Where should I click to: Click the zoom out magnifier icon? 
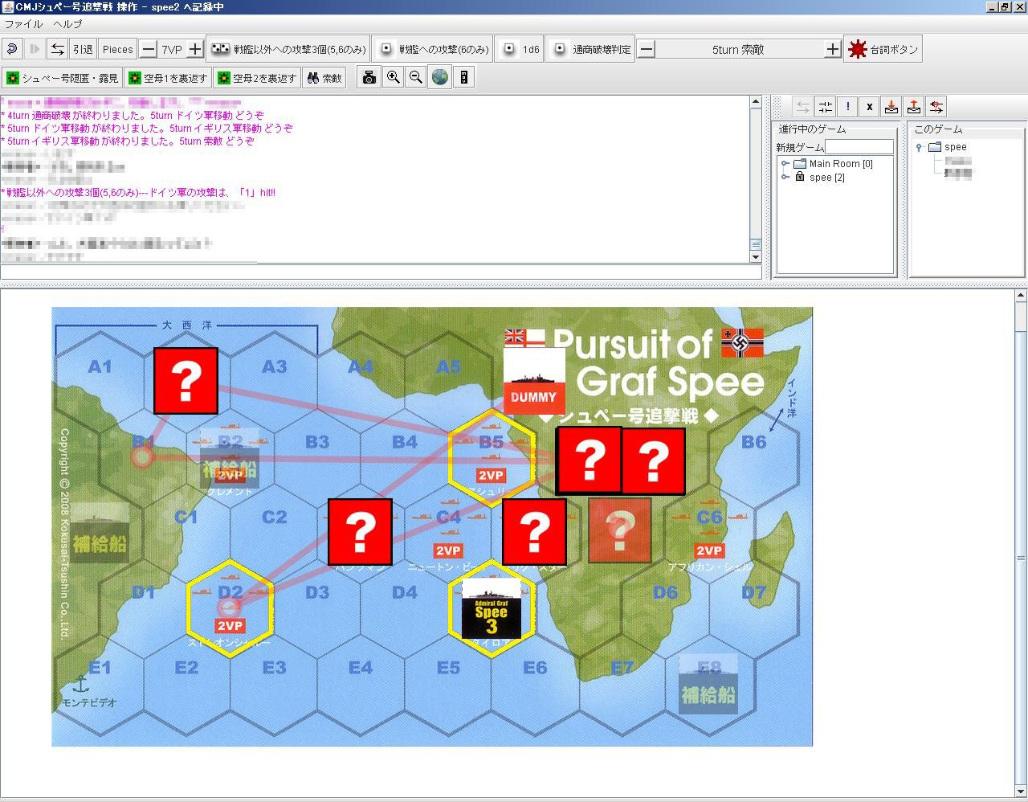pos(416,77)
